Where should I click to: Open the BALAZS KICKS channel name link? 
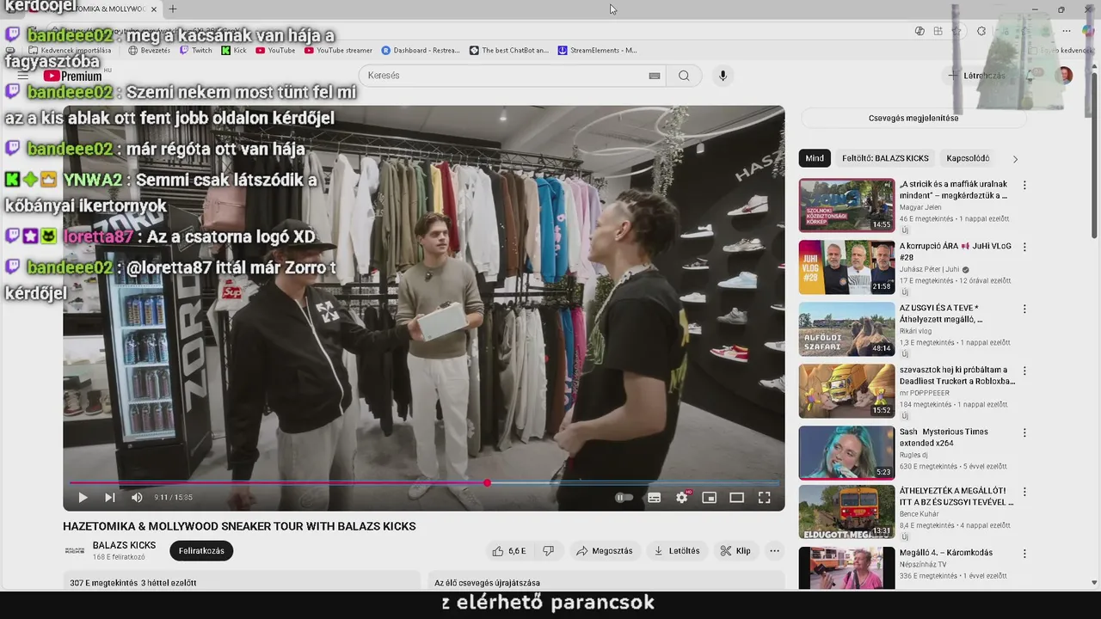tap(125, 545)
